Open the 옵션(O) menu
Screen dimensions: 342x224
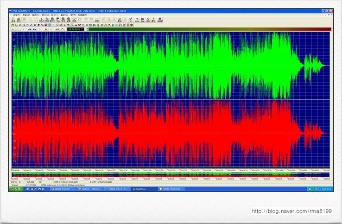tap(64, 15)
